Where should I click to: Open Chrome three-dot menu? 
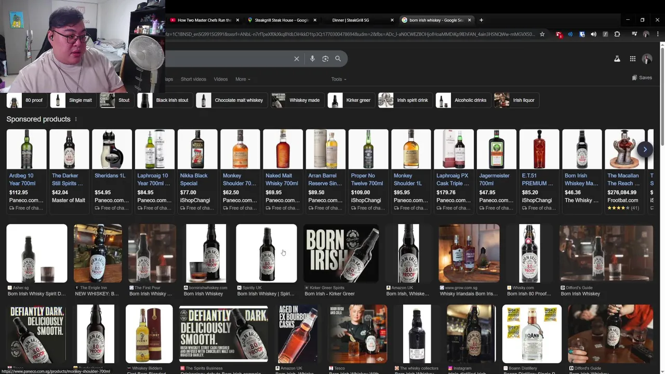(x=657, y=34)
